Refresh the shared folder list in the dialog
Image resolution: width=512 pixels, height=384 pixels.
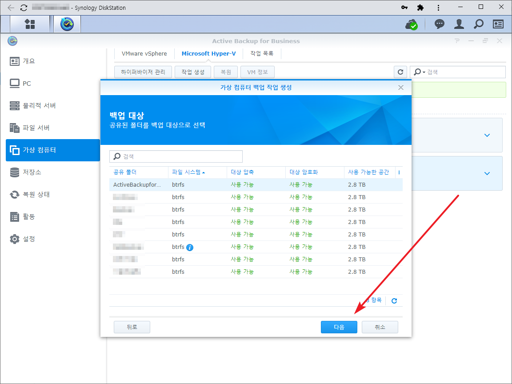pos(394,301)
